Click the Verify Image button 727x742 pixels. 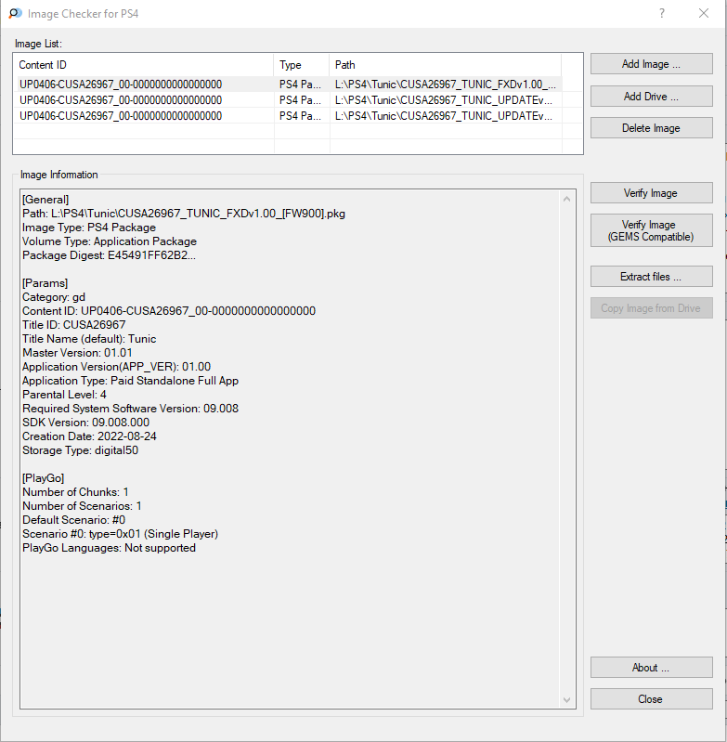click(x=651, y=193)
